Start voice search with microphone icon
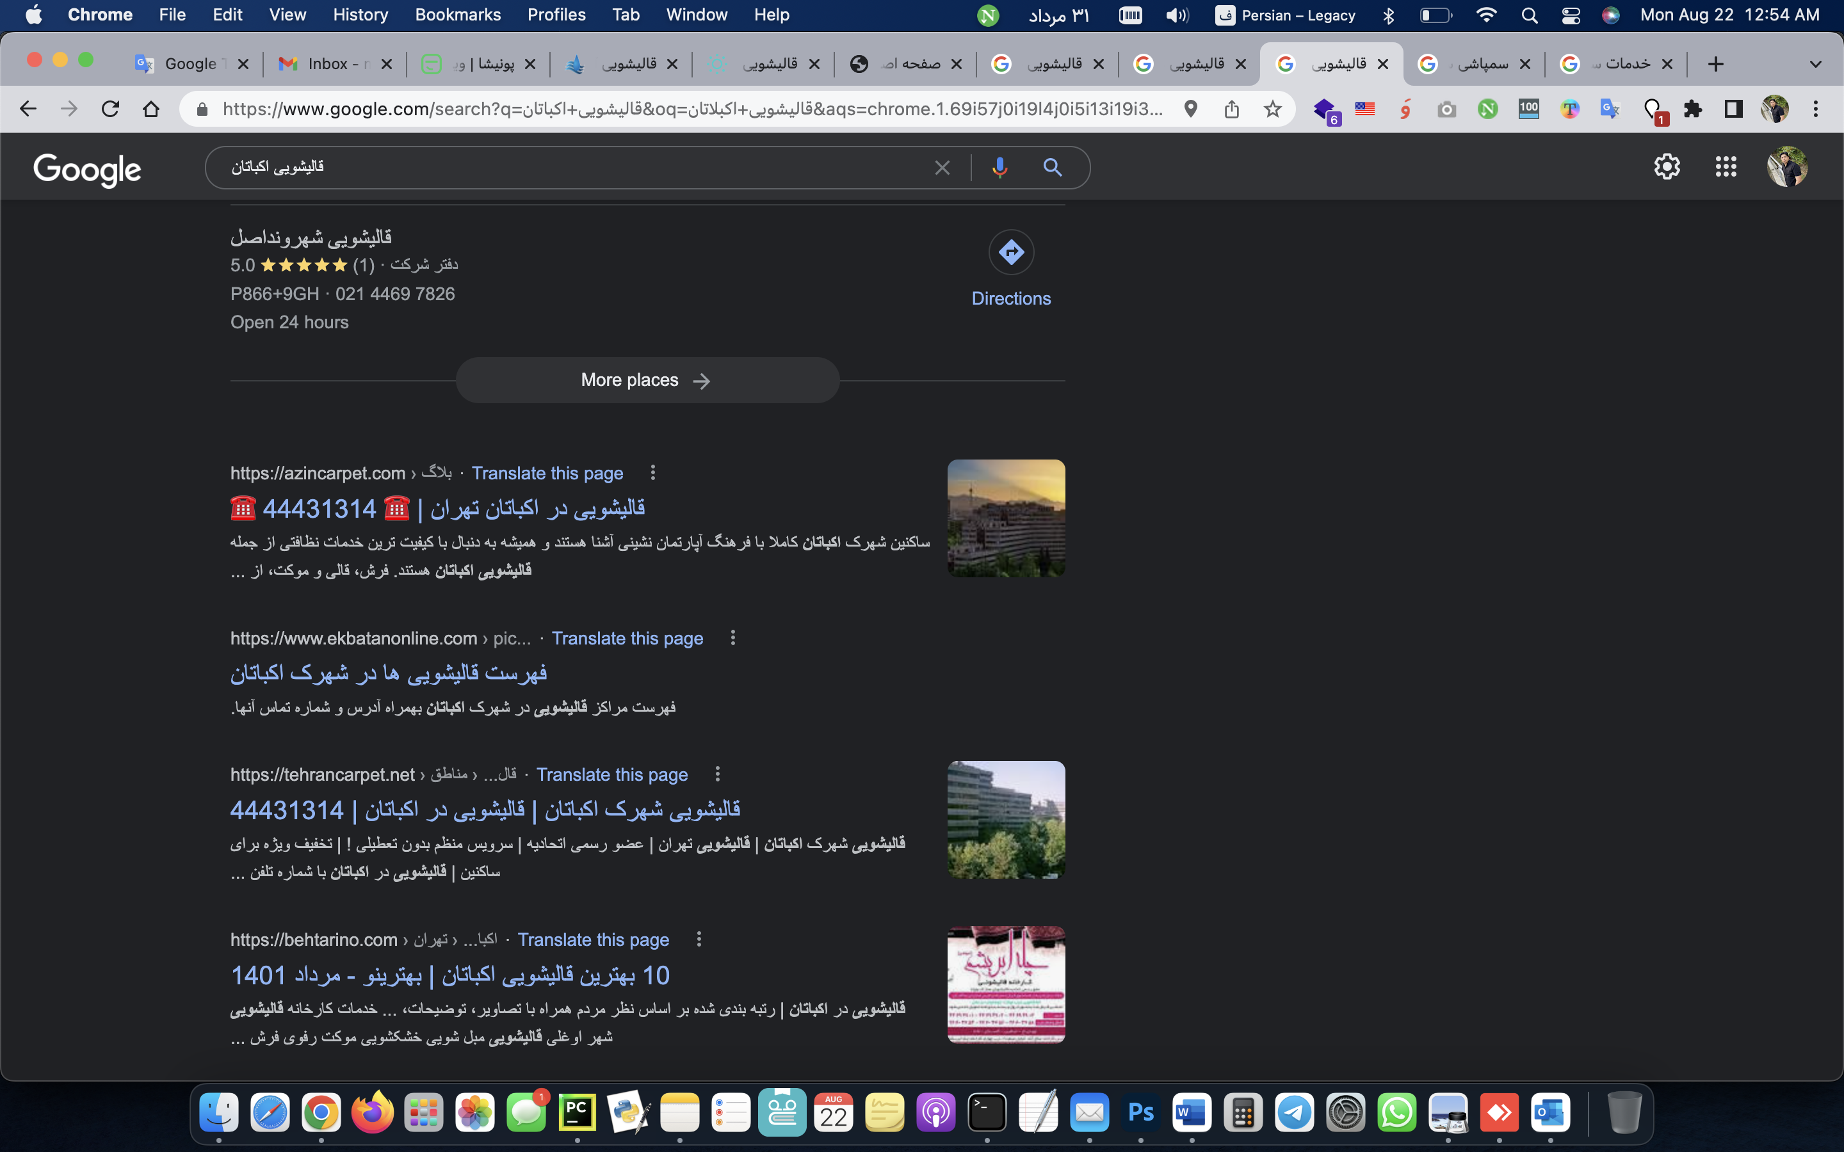Viewport: 1844px width, 1152px height. 999,168
